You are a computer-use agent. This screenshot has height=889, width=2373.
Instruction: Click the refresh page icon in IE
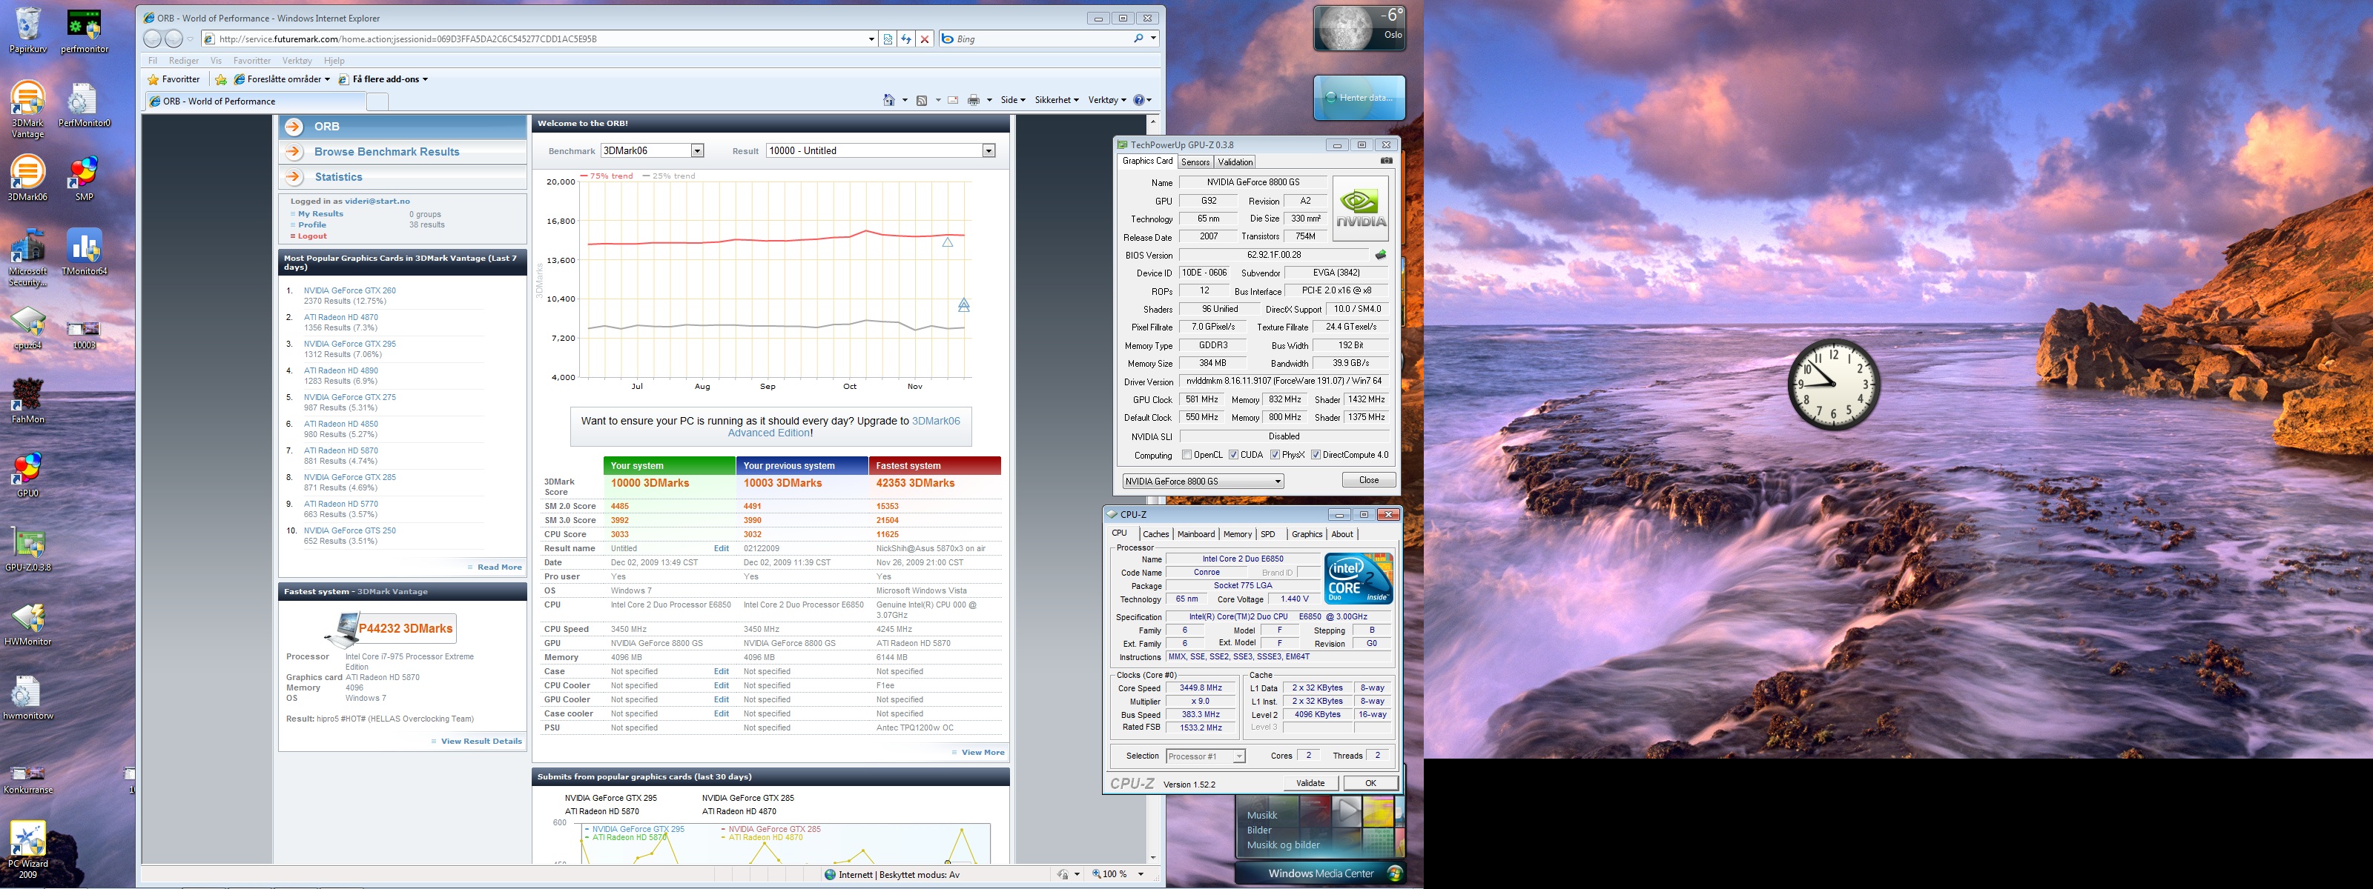click(906, 39)
